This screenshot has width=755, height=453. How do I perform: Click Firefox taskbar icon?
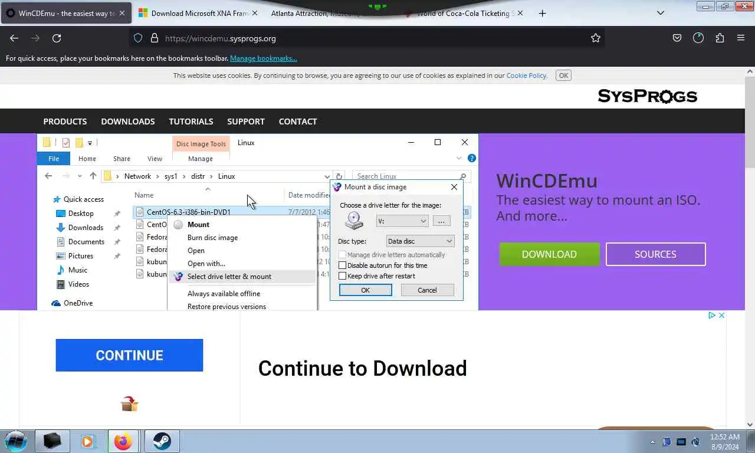pos(123,441)
